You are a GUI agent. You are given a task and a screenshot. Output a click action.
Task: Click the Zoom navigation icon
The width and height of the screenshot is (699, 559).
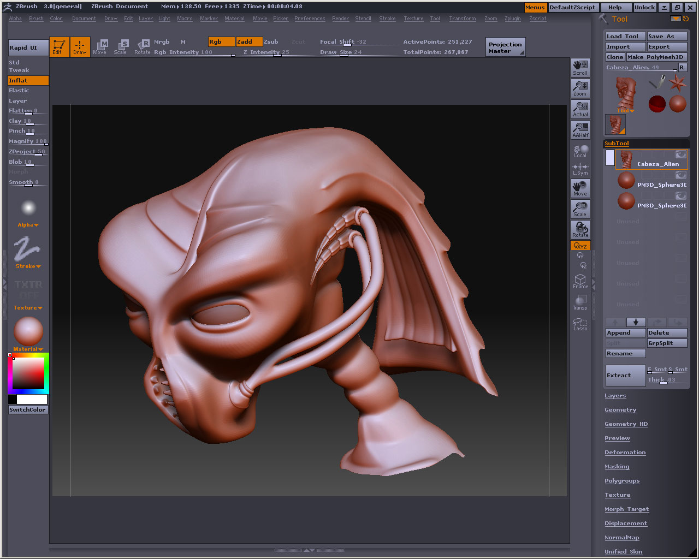(x=580, y=88)
